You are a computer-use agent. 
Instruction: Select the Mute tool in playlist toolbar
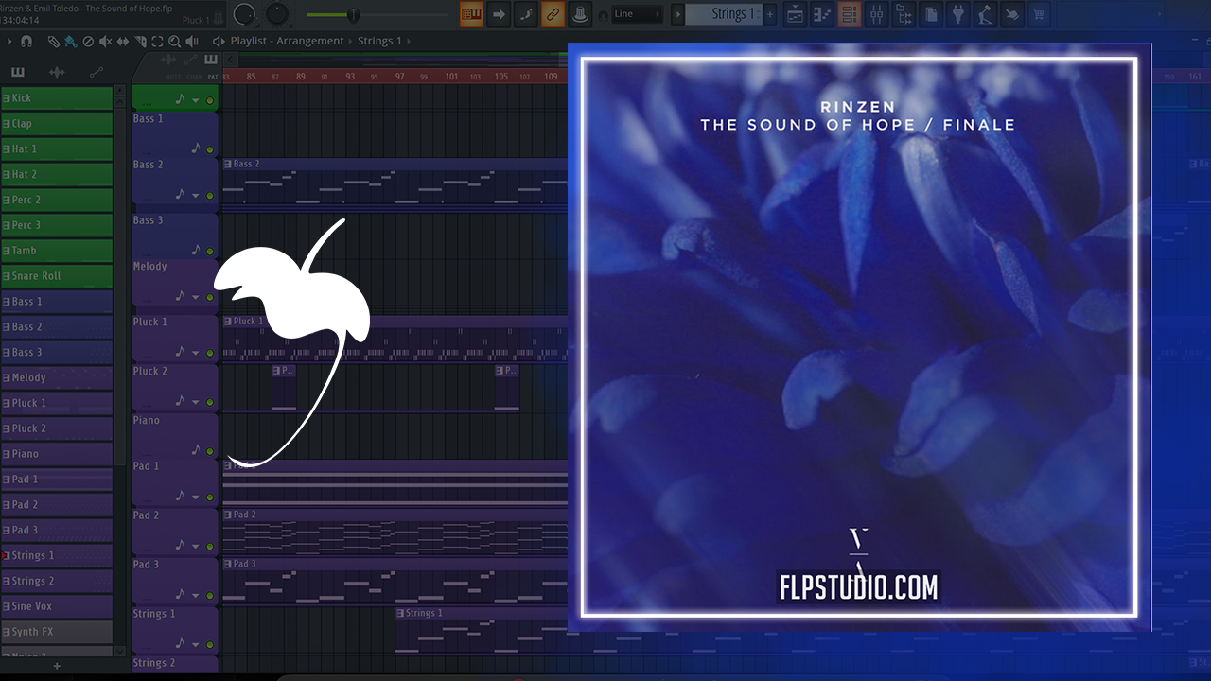105,42
